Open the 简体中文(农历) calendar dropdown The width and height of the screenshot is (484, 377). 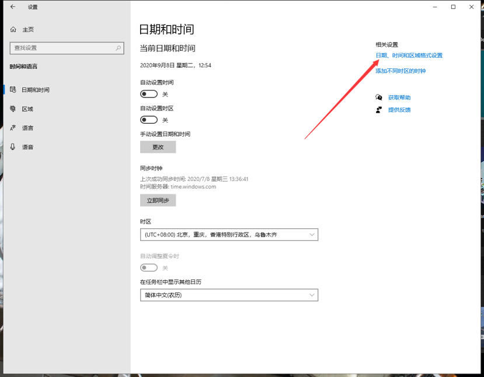(229, 295)
